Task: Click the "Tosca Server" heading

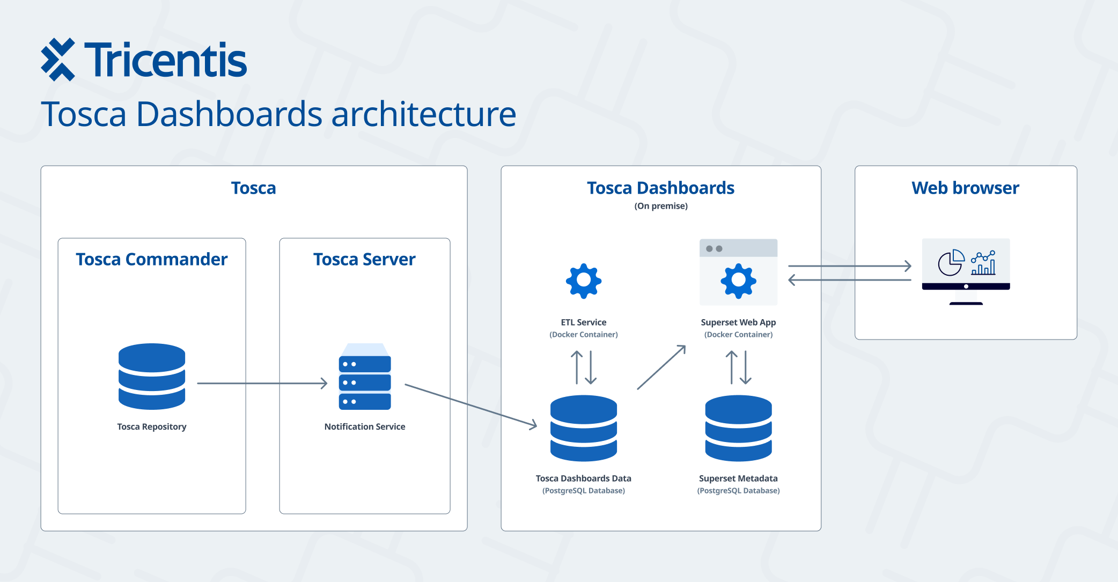Action: point(364,260)
